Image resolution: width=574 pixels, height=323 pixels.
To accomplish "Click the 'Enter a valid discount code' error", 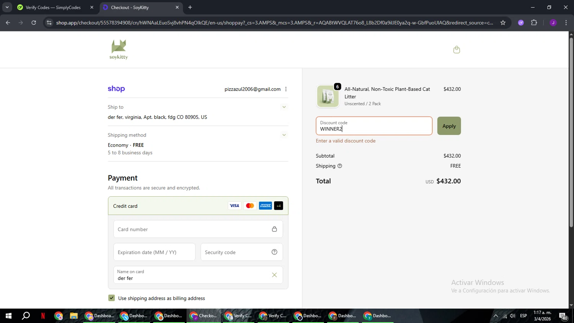I will point(346,141).
